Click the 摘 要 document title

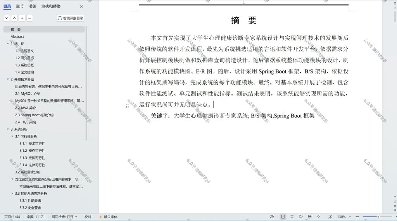click(243, 20)
